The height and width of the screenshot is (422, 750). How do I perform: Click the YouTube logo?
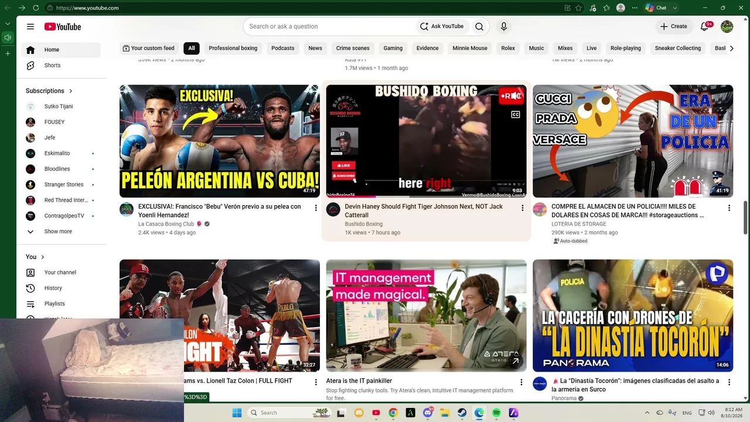[x=63, y=26]
